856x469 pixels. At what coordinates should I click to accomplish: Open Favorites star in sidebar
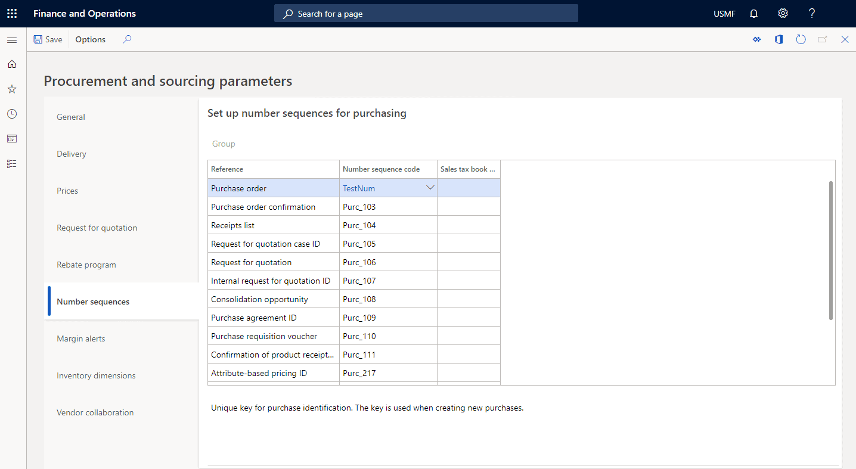12,89
